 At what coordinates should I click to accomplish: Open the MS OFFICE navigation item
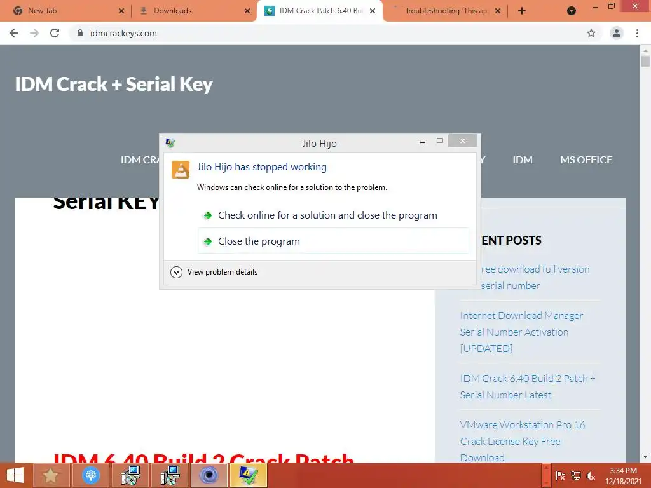[x=586, y=159]
